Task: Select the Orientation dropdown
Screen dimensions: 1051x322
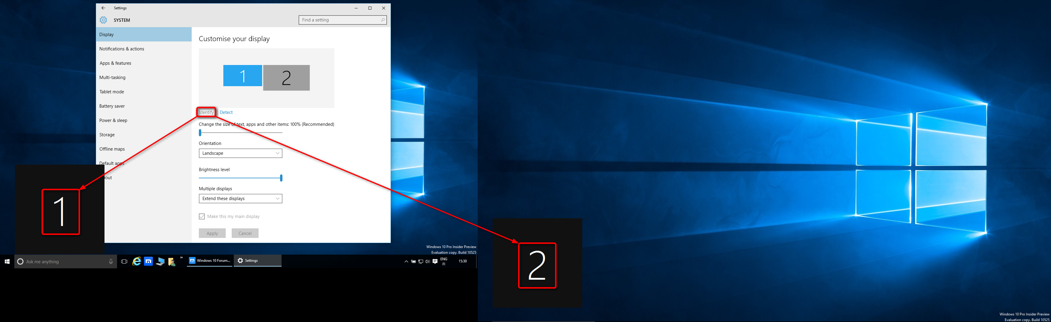Action: [x=240, y=153]
